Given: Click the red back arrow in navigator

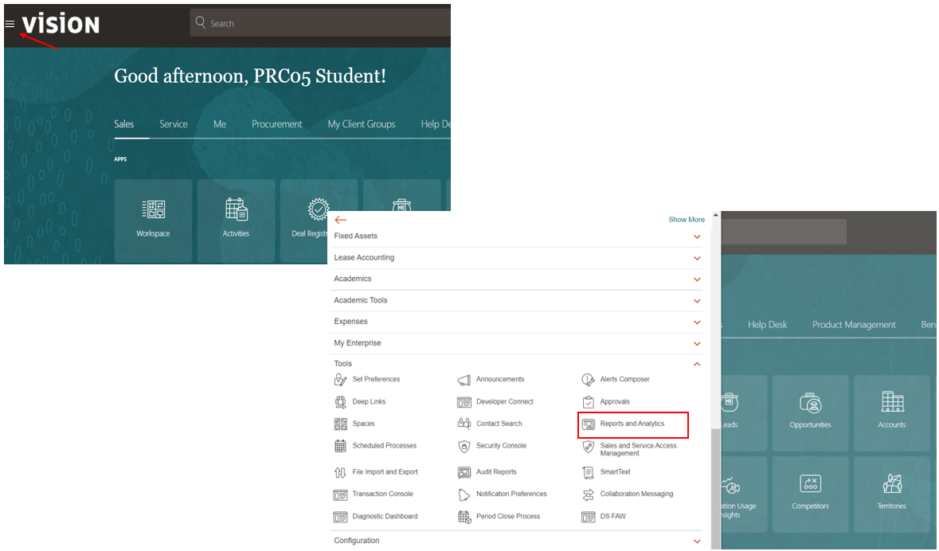Looking at the screenshot, I should point(341,220).
